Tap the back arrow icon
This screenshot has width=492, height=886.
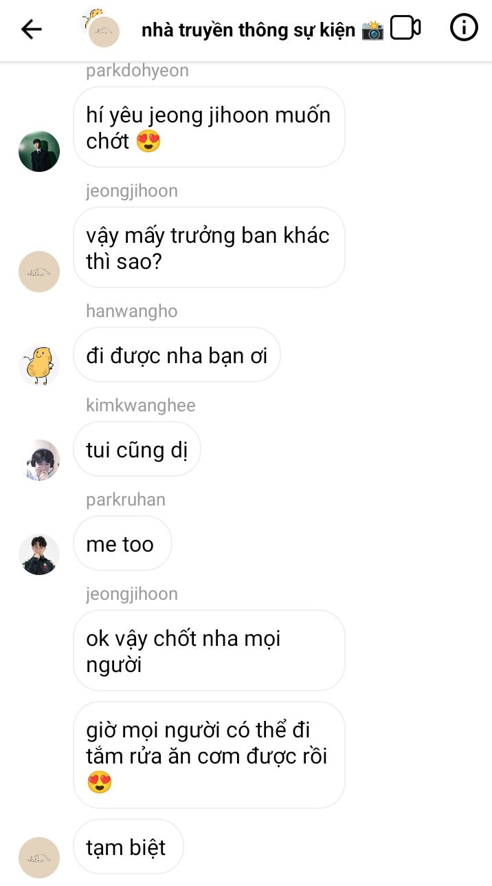(x=32, y=29)
